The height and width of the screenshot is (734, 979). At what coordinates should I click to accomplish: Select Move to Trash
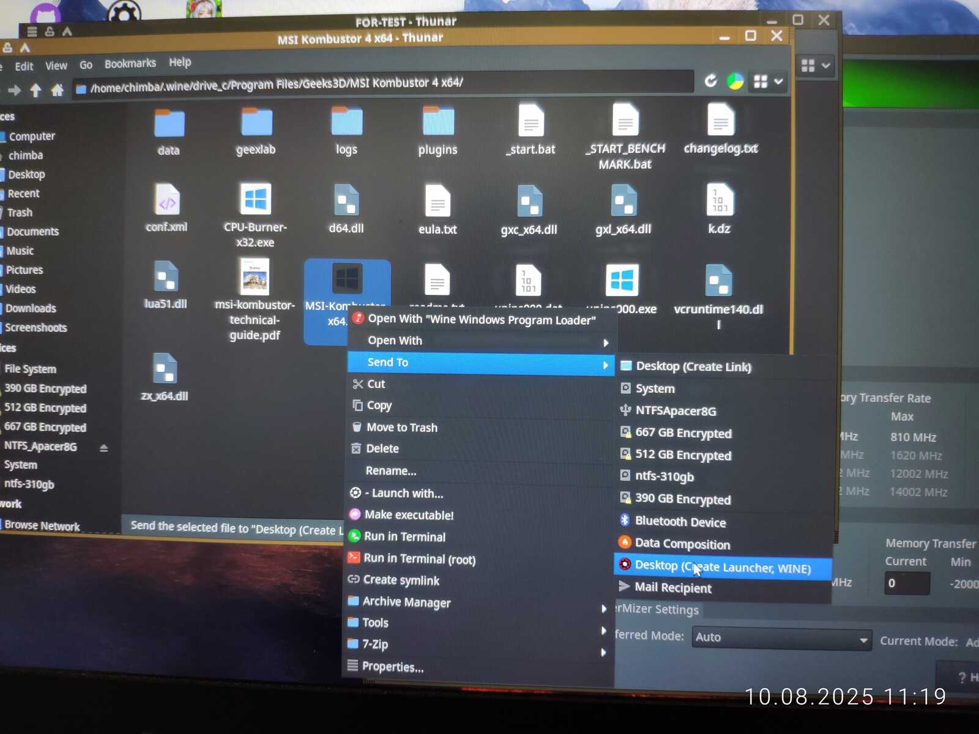point(480,428)
